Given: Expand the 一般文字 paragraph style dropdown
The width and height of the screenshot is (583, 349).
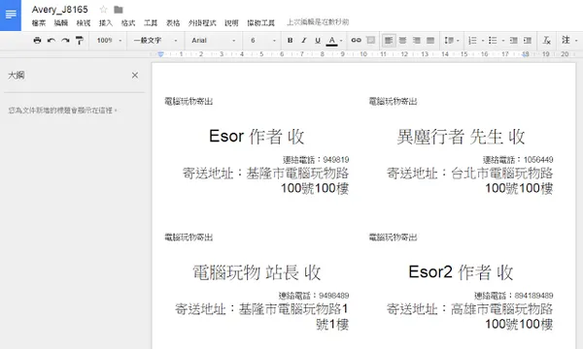Looking at the screenshot, I should pyautogui.click(x=155, y=40).
